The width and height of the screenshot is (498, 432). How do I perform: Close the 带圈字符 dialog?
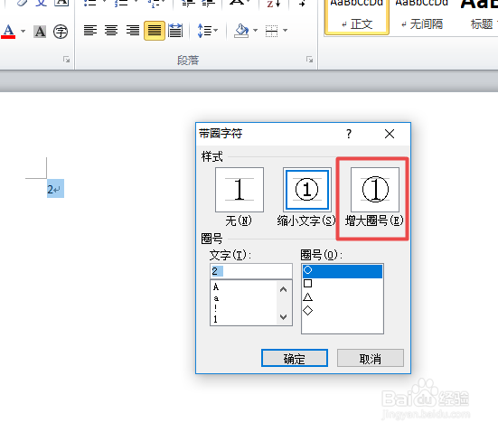pos(390,134)
